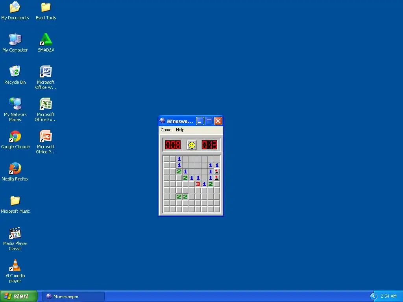Screen dimensions: 403x302
Task: Click the Start button on the taskbar
Action: click(18, 296)
